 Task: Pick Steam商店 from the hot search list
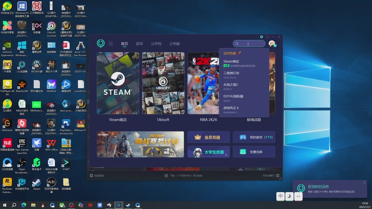(x=244, y=63)
